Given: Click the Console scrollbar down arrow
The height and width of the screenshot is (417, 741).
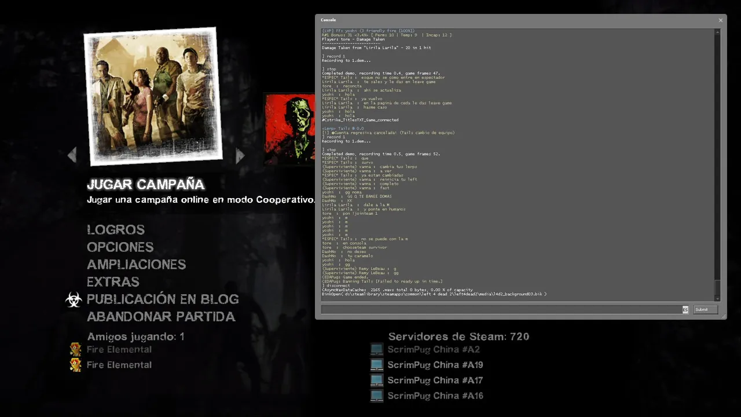Looking at the screenshot, I should coord(718,298).
